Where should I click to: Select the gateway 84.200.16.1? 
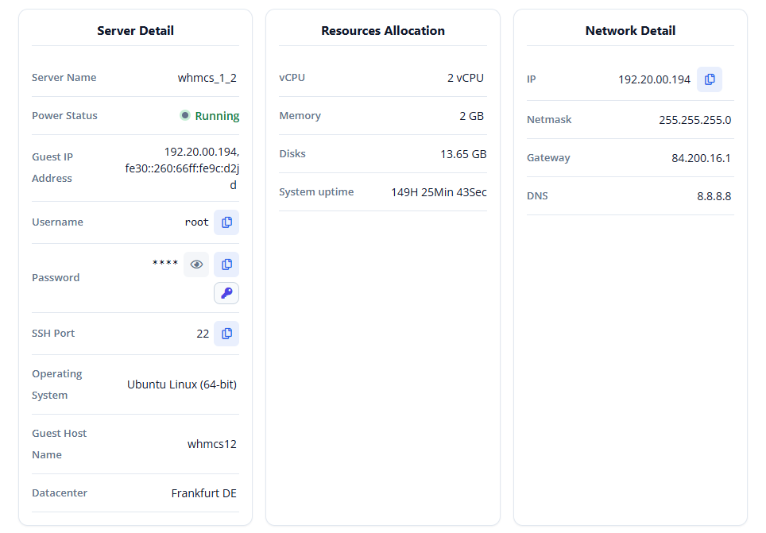click(x=701, y=158)
